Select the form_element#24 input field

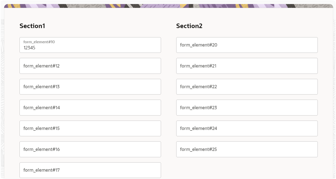[x=247, y=128]
